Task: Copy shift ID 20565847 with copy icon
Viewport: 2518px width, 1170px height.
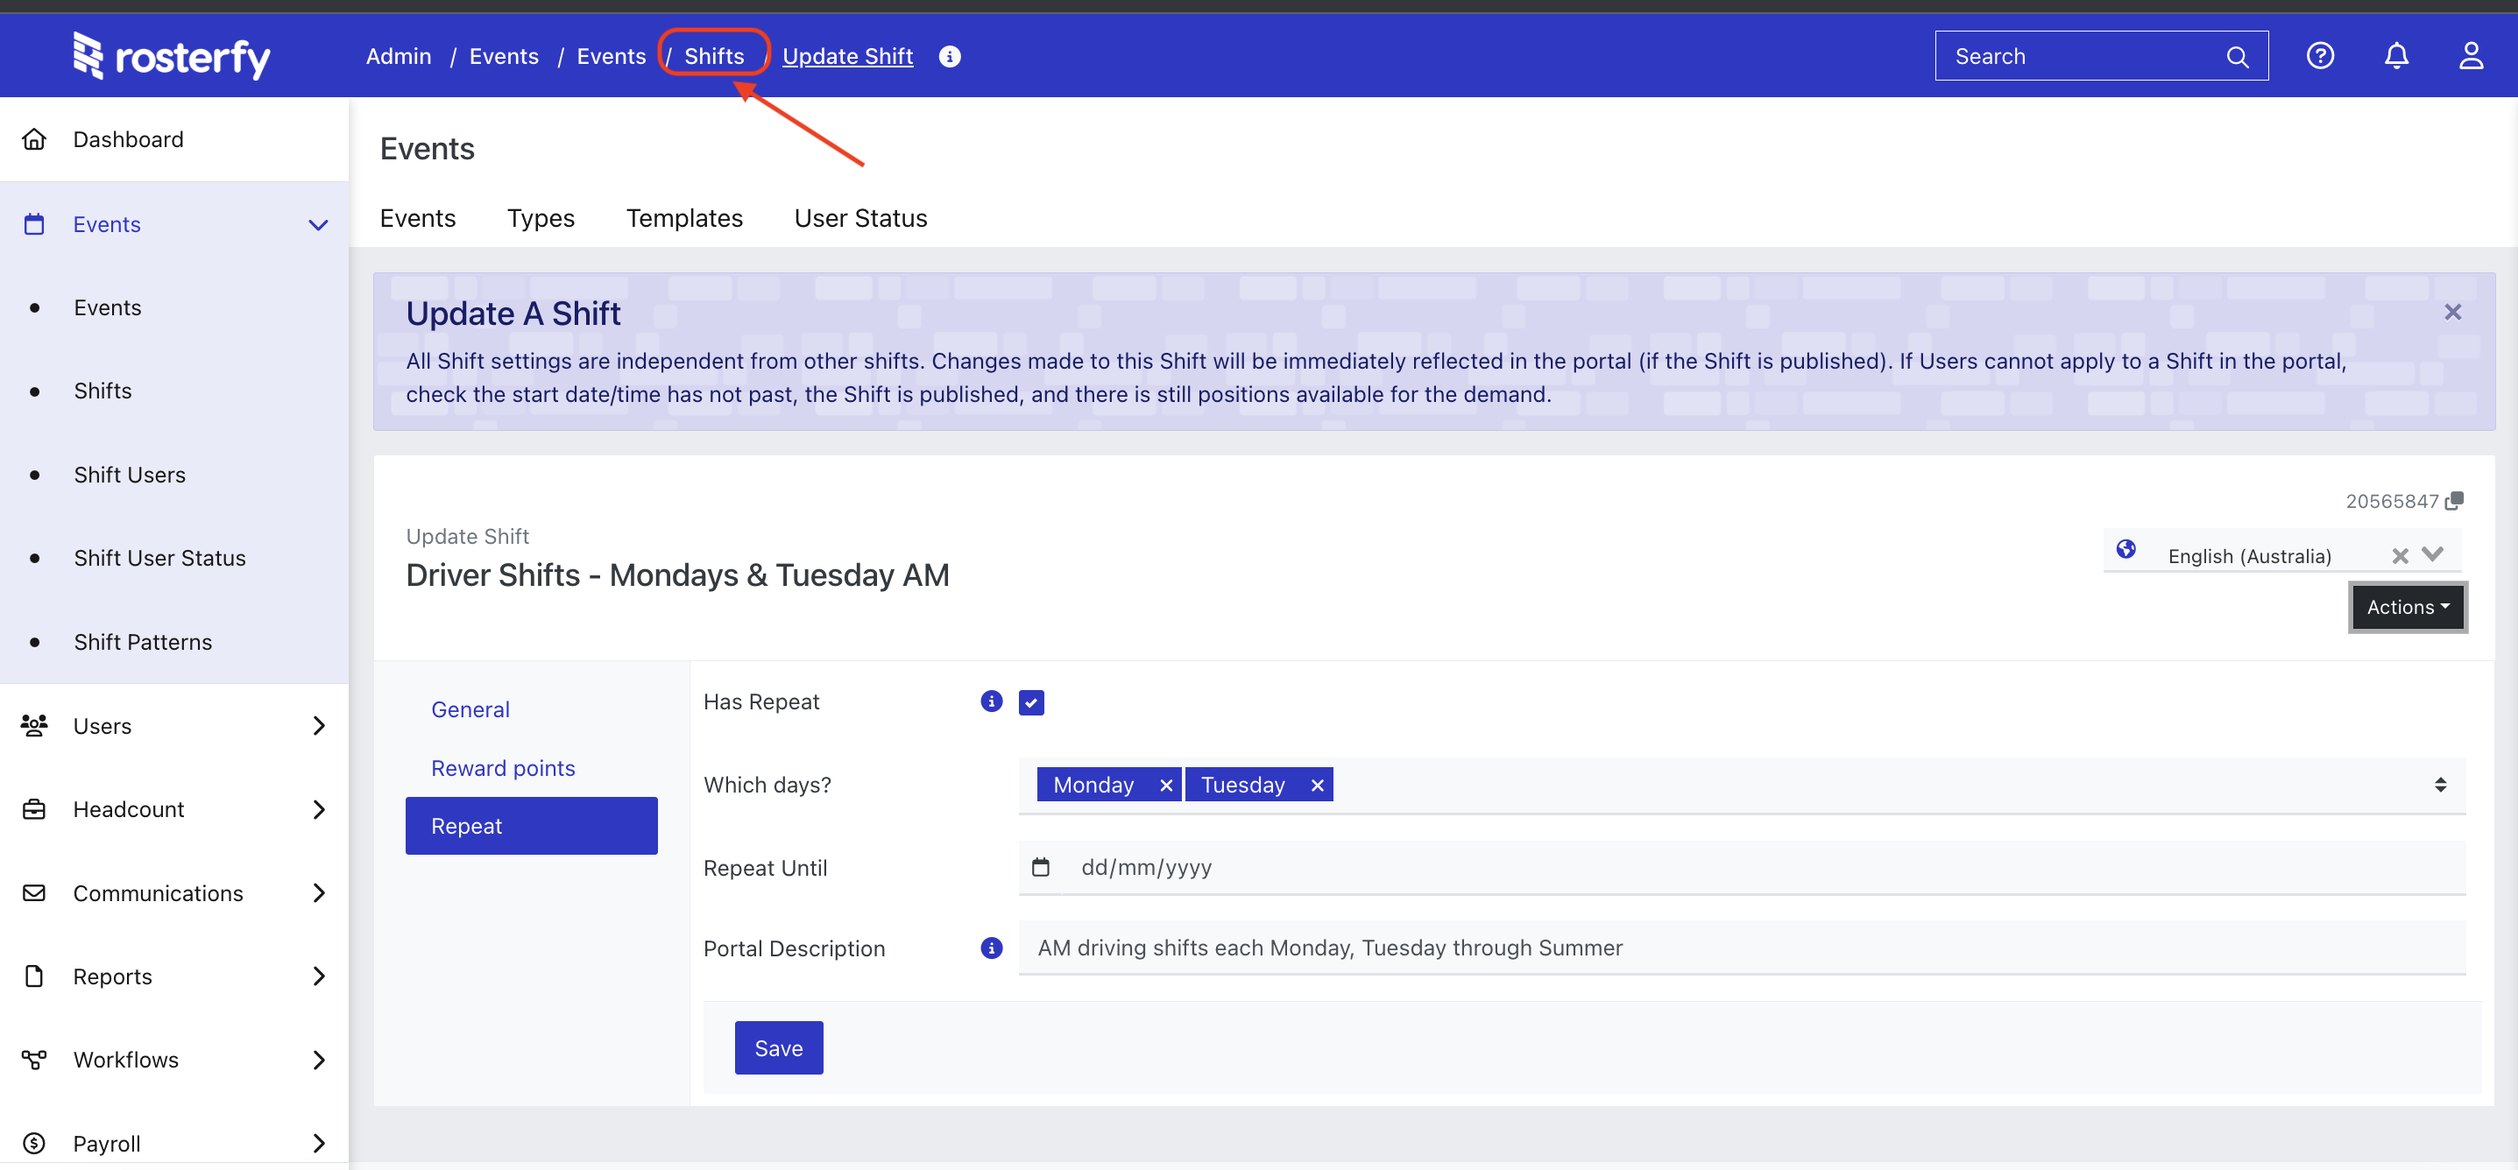Action: click(2453, 502)
